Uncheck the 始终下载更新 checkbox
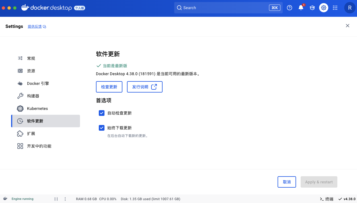Viewport: 357px width, 203px height. coord(102,128)
